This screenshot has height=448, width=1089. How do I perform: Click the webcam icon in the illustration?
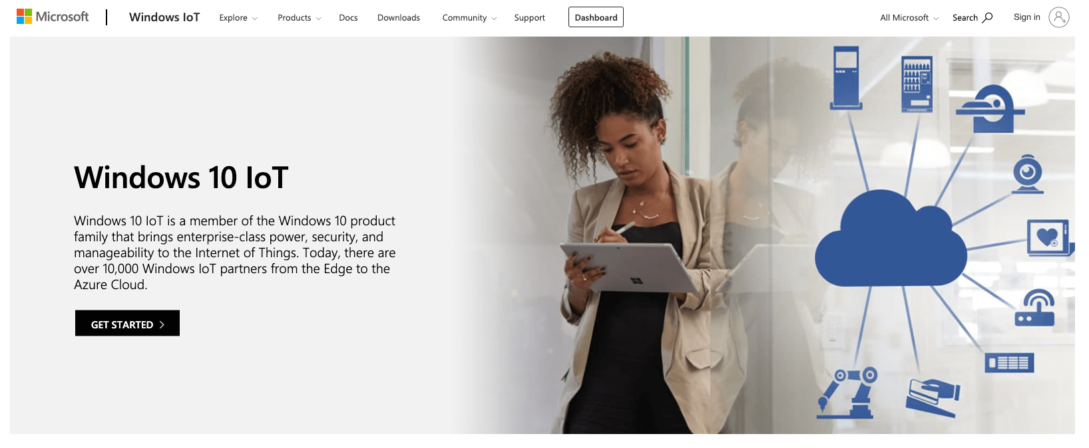pyautogui.click(x=1028, y=174)
